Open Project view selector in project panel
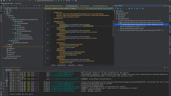The image size is (171, 96). 6,6
